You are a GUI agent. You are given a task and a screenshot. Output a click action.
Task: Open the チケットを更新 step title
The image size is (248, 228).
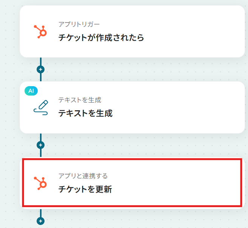point(85,189)
